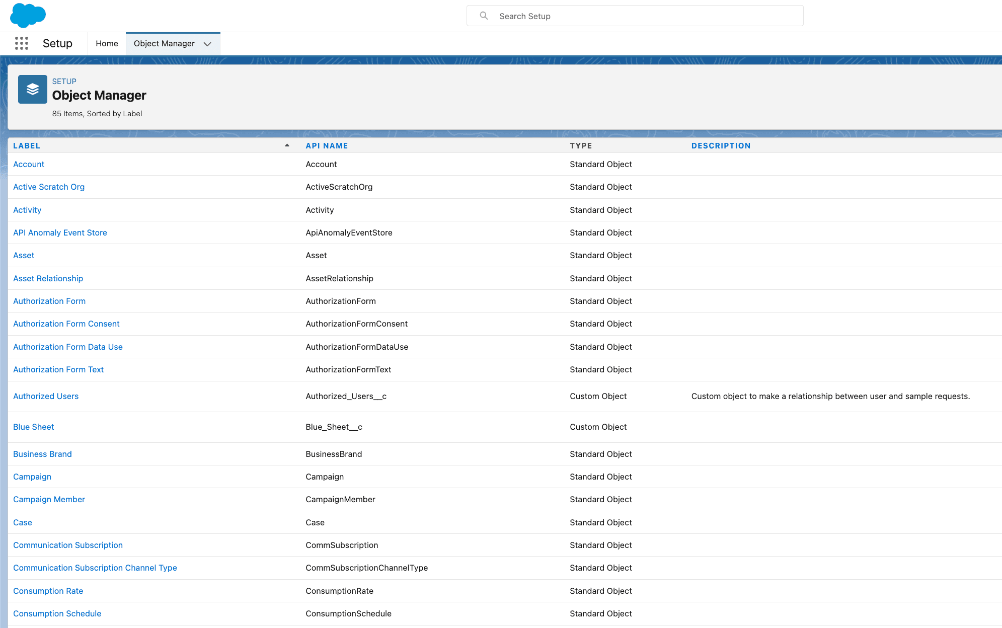This screenshot has width=1002, height=628.
Task: Sort by the API NAME column header
Action: tap(327, 145)
